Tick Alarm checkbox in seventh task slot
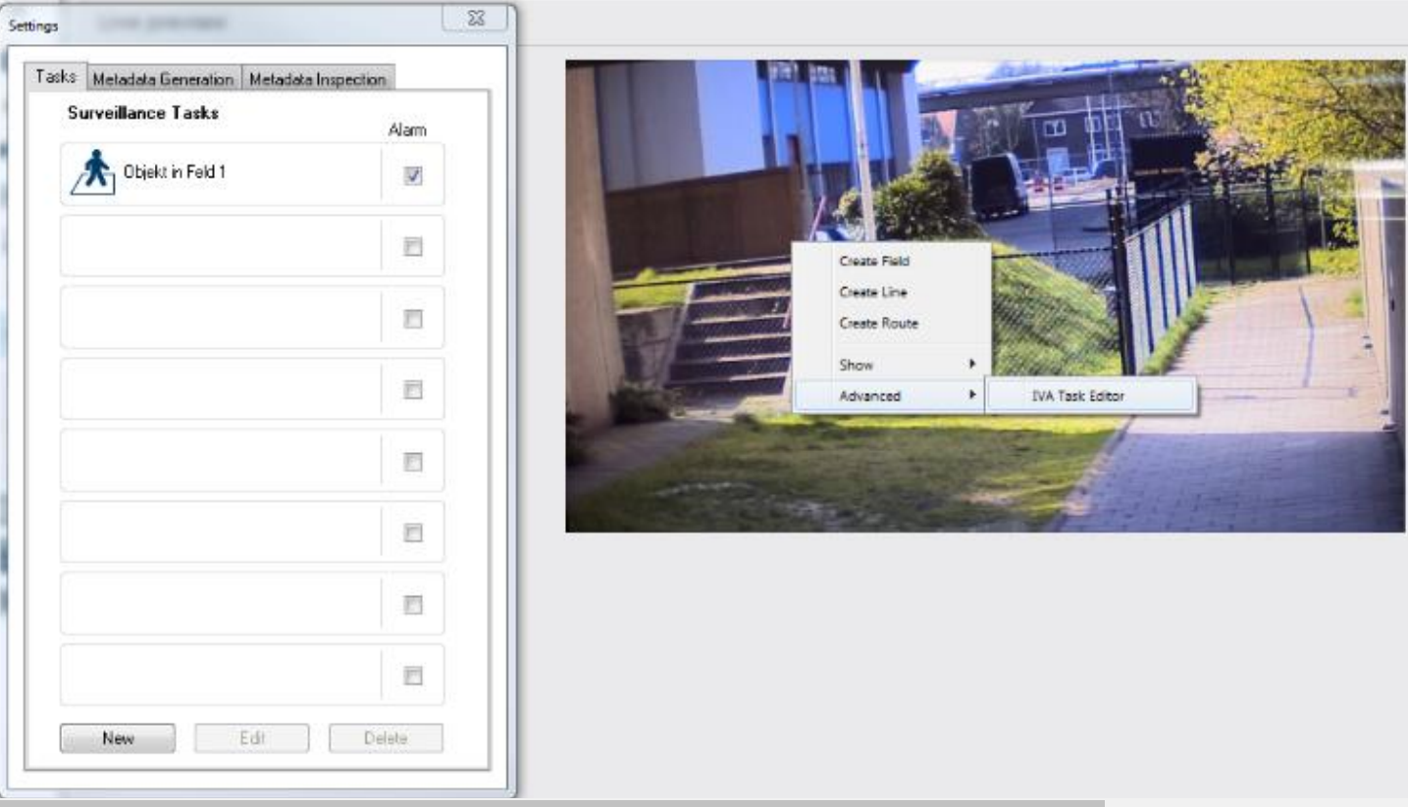Viewport: 1408px width, 807px height. (413, 604)
